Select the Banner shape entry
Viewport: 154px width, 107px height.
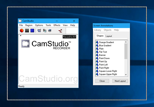click(101, 55)
